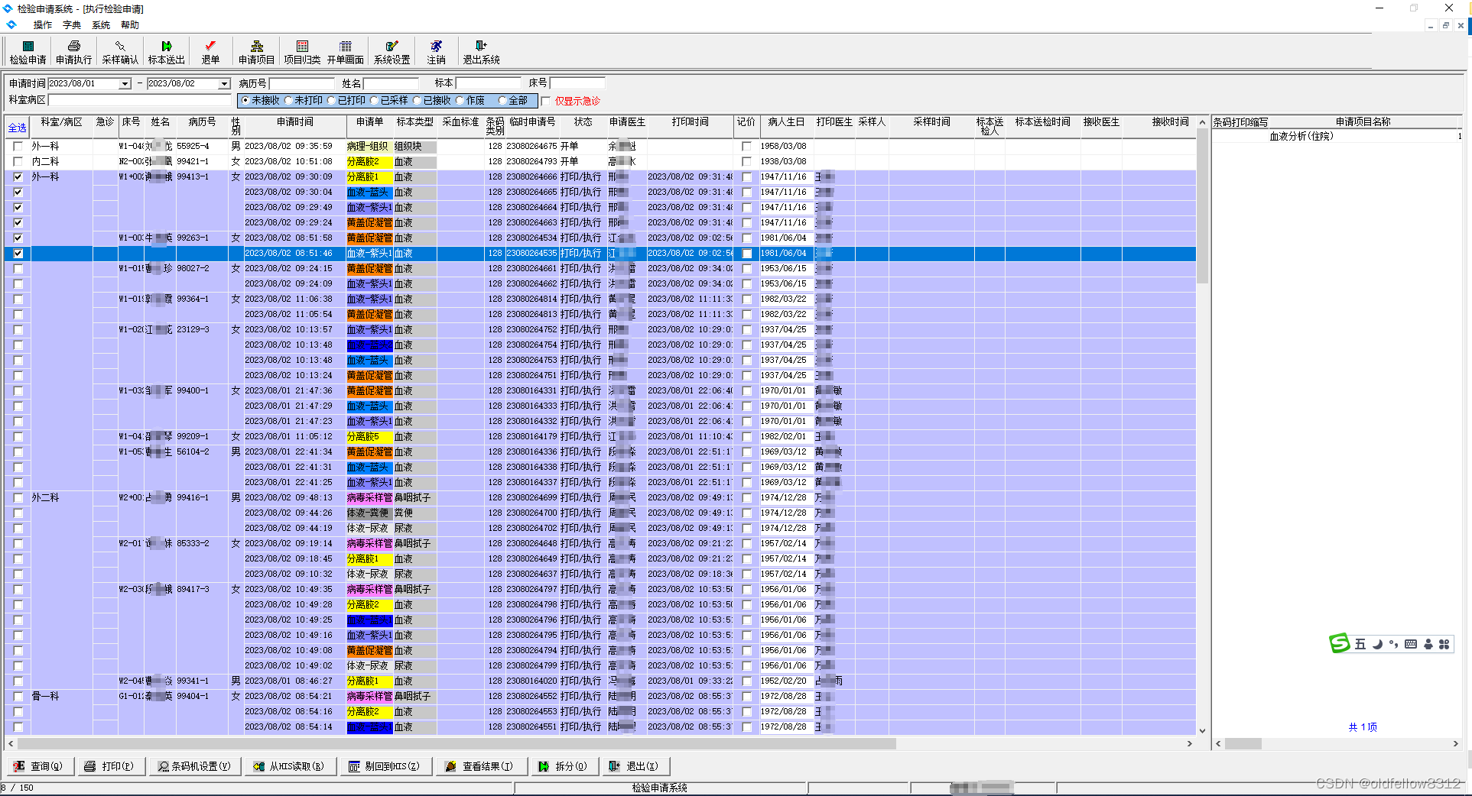This screenshot has height=796, width=1472.
Task: Click the 打印(P) printer button
Action: coord(113,766)
